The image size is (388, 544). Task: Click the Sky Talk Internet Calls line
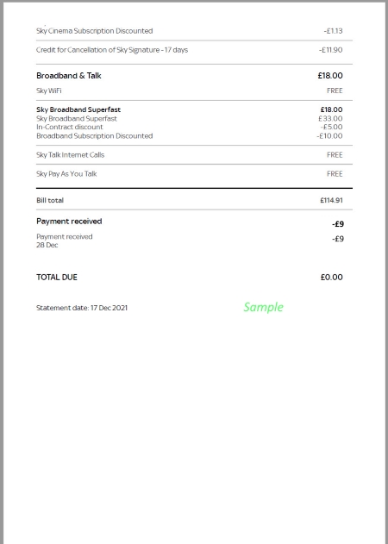(x=70, y=155)
